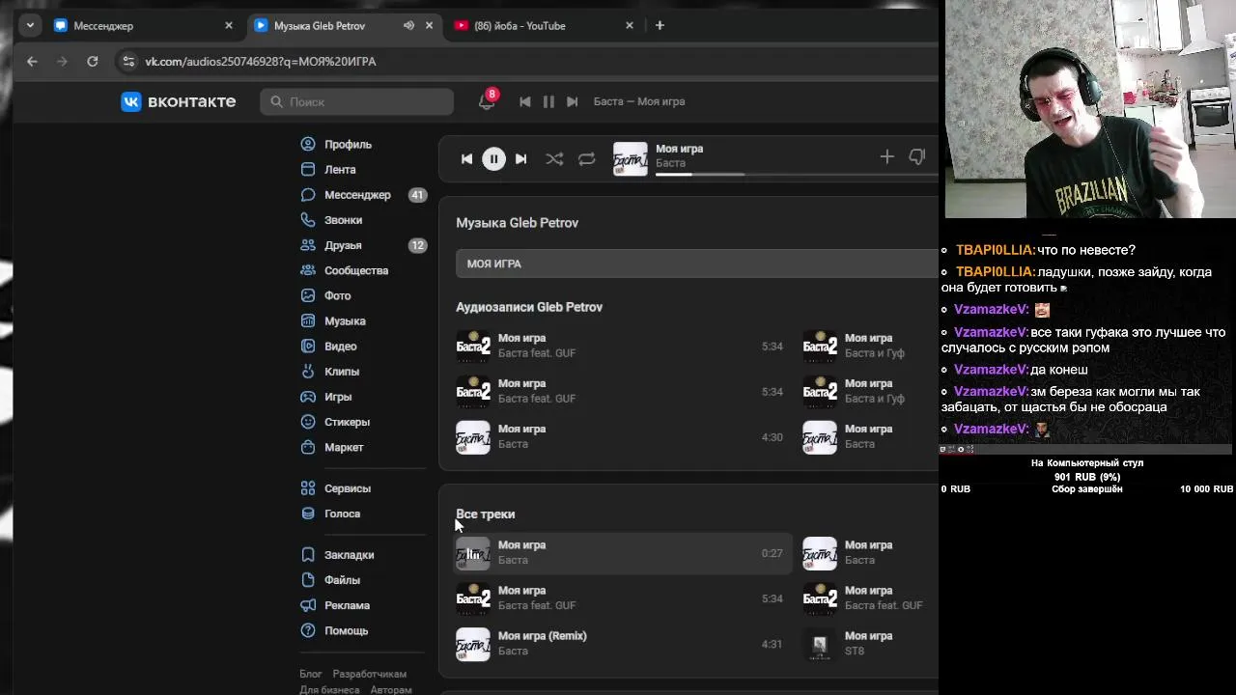Screen dimensions: 1236x695
Task: Toggle repeat in the audio player
Action: coord(586,159)
